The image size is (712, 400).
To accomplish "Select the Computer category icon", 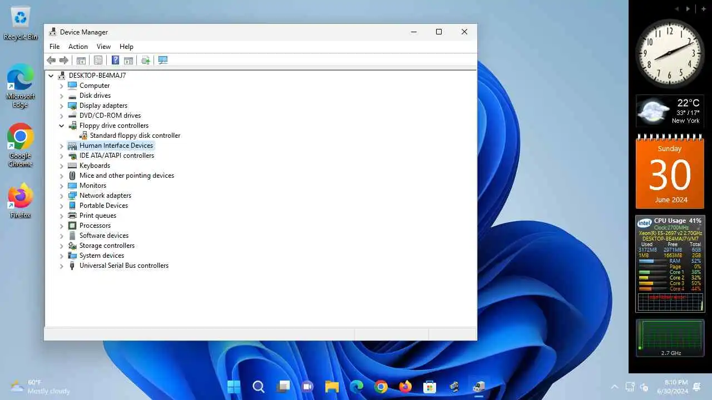I will click(72, 86).
